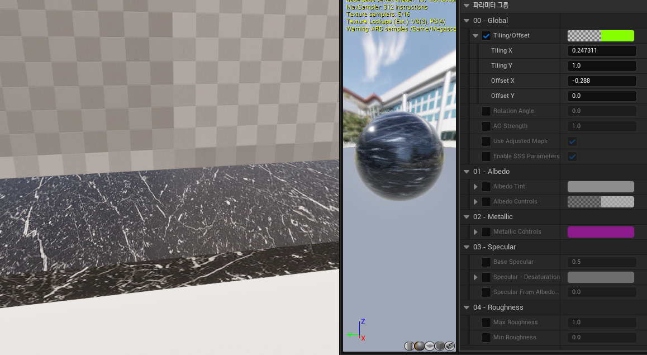This screenshot has width=647, height=355.
Task: Expand the Specular - Desaturation parameter
Action: (x=475, y=277)
